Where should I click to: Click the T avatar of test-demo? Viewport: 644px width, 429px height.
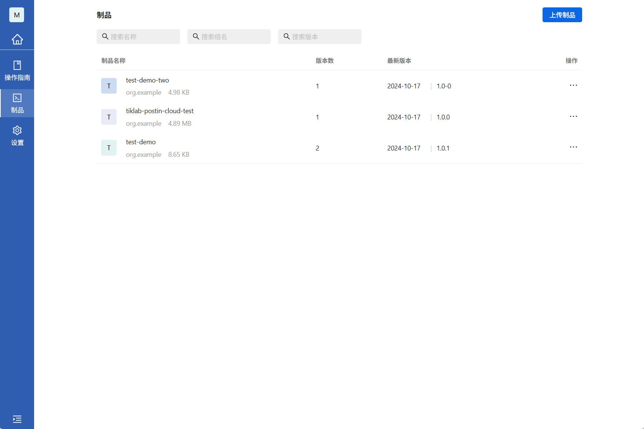[109, 148]
